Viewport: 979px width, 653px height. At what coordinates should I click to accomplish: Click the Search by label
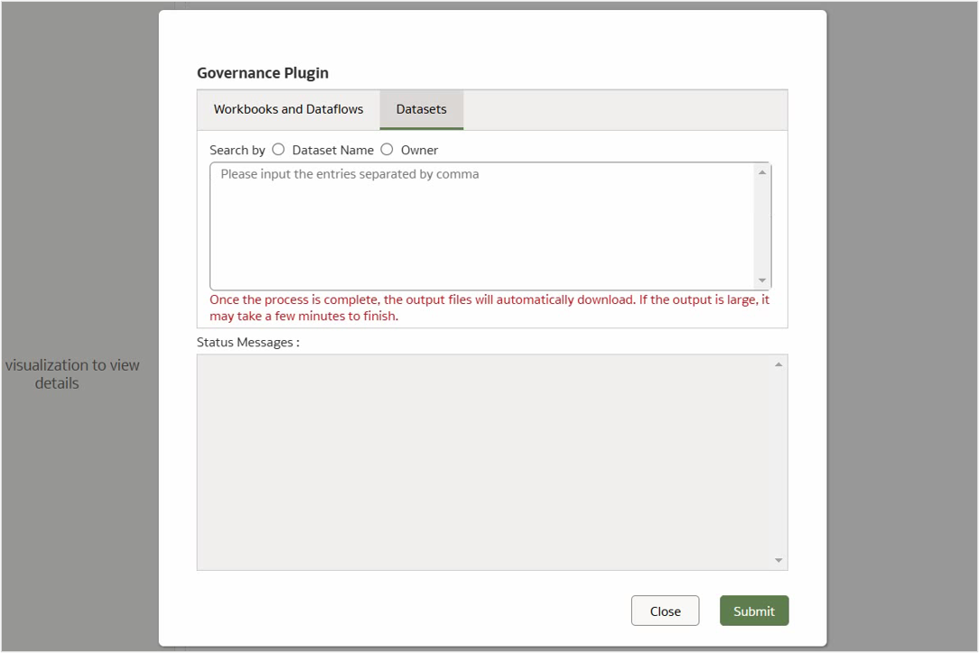pyautogui.click(x=236, y=150)
